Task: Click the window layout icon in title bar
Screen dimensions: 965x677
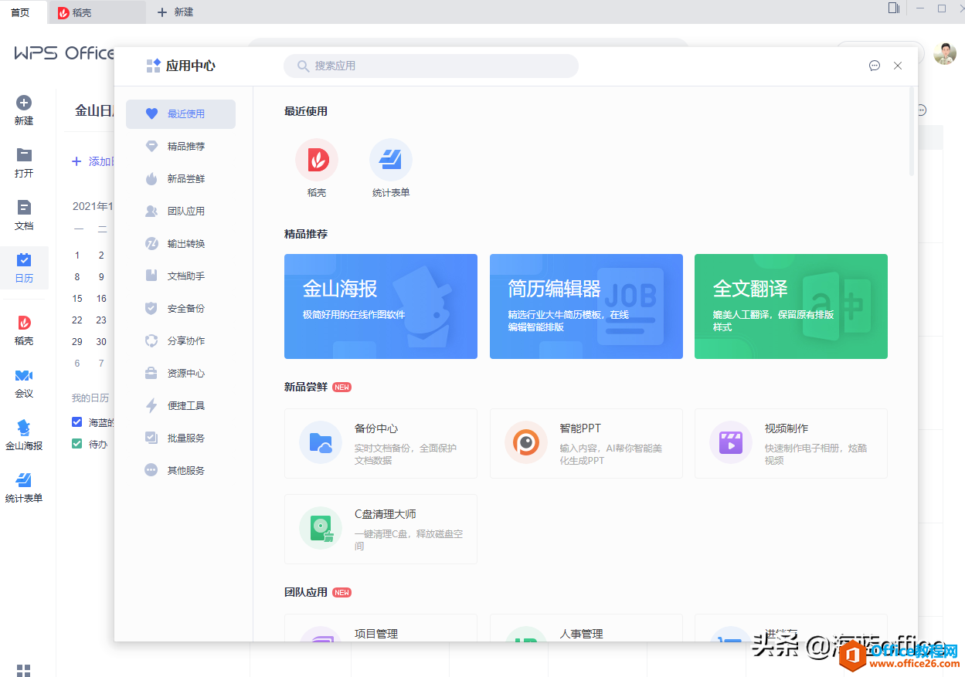Action: coord(894,8)
